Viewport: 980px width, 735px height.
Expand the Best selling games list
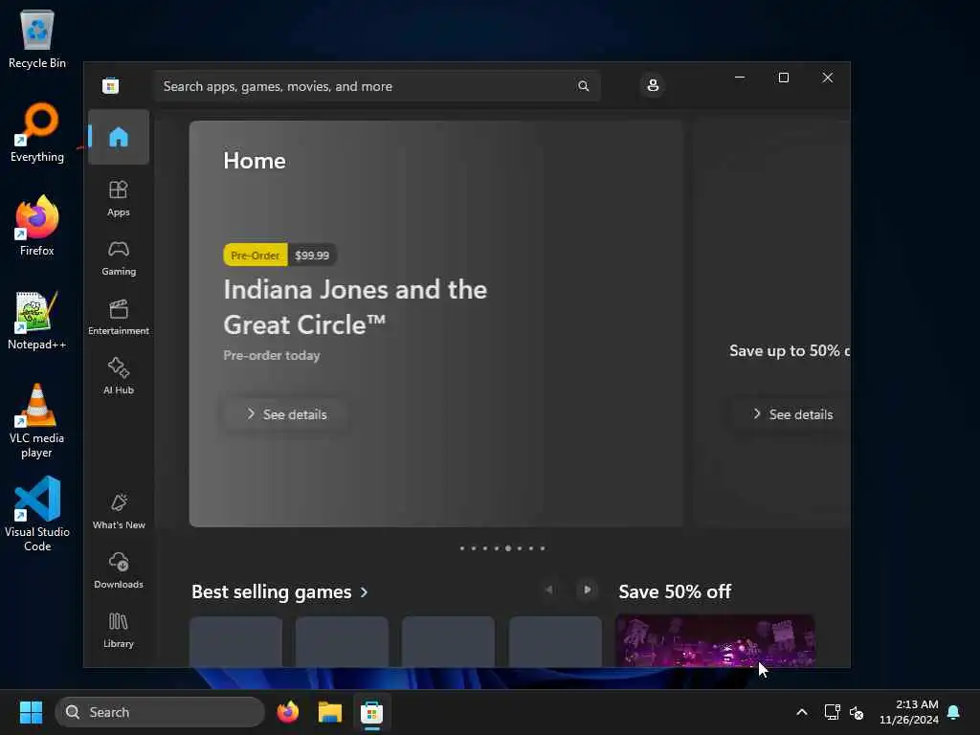[x=280, y=591]
